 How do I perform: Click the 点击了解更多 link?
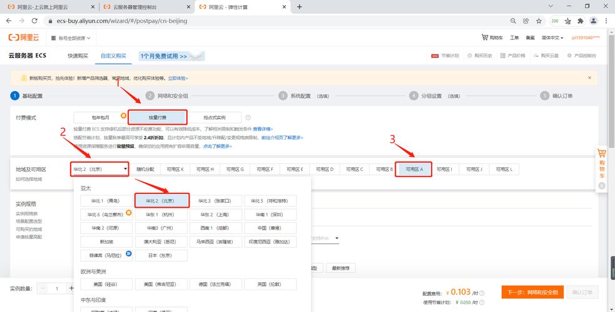217,146
